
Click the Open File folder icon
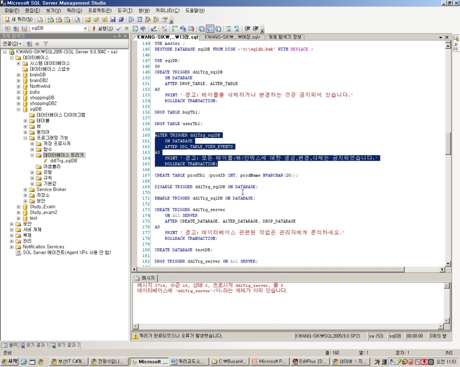pos(88,20)
